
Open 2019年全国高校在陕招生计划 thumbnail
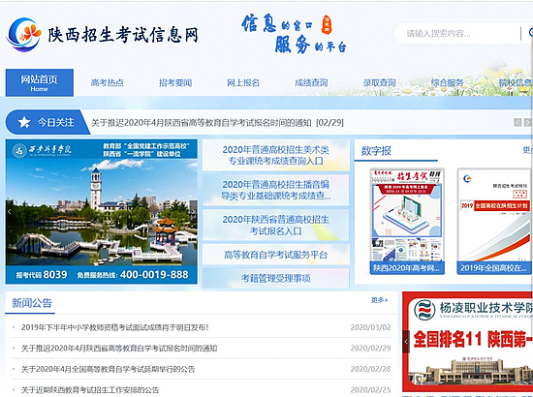494,221
